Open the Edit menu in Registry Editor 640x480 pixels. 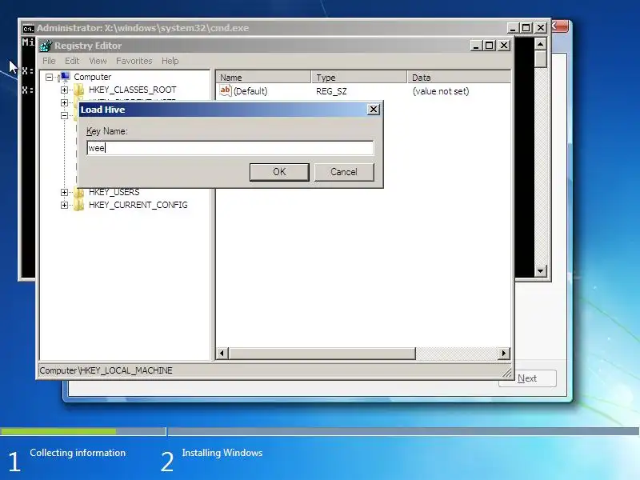pos(72,61)
